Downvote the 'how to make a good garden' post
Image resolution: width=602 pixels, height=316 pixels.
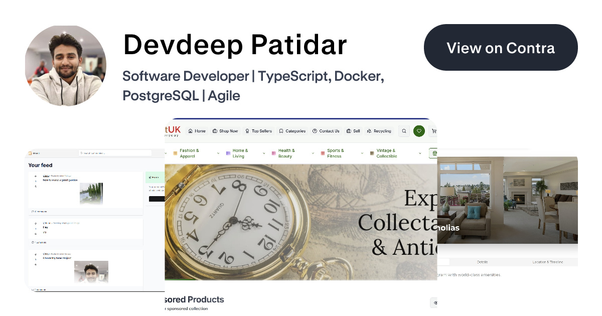coord(35,186)
